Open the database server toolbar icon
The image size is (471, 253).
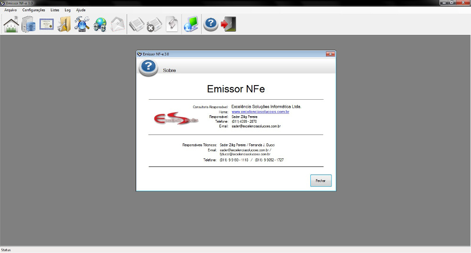click(x=29, y=24)
